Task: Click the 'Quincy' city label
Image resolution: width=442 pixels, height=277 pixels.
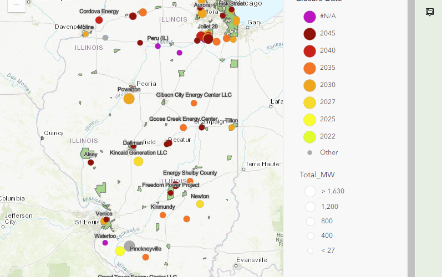Action: (x=54, y=133)
